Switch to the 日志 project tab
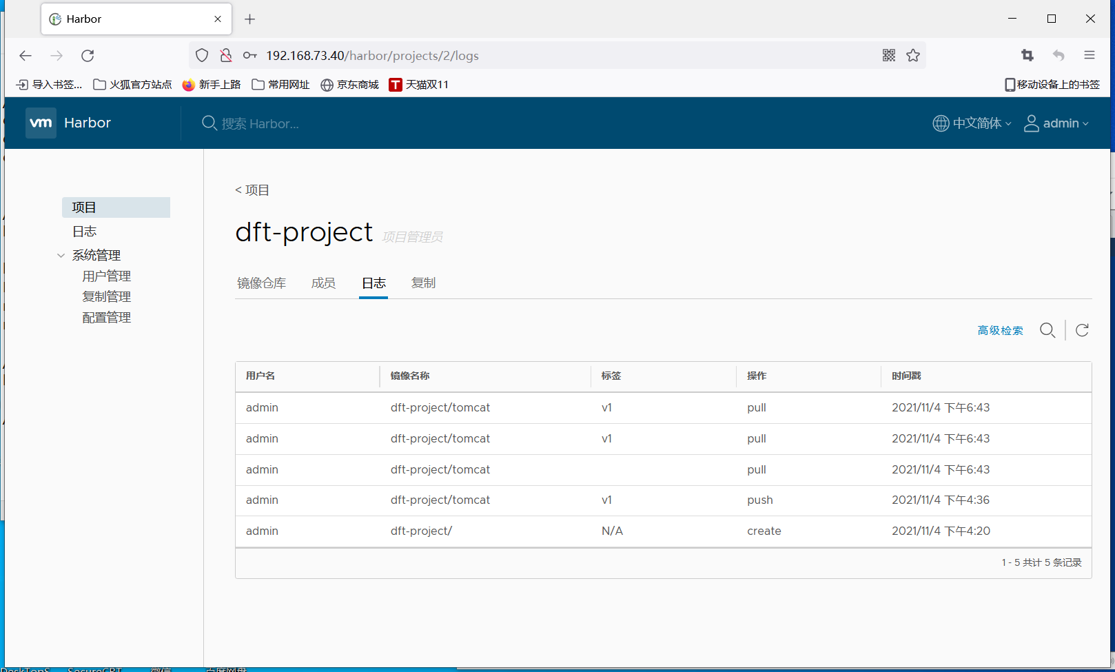Image resolution: width=1115 pixels, height=672 pixels. (374, 283)
